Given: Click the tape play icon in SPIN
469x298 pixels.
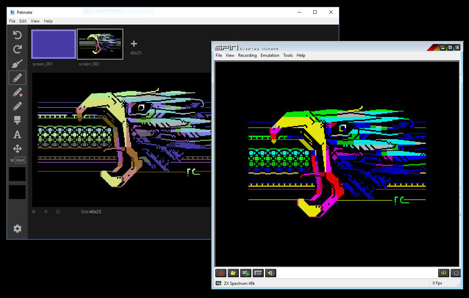Looking at the screenshot, I should 246,273.
